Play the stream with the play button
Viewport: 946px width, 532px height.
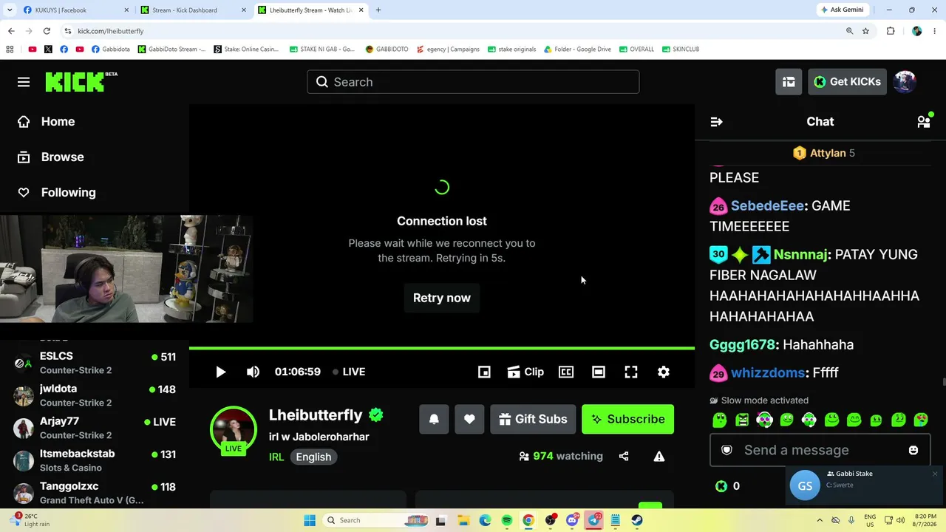coord(220,372)
